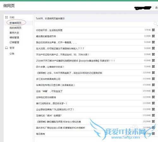Screen dimensions: 158x142
Task: Click the 57秒前 timestamp
Action: click(148, 30)
